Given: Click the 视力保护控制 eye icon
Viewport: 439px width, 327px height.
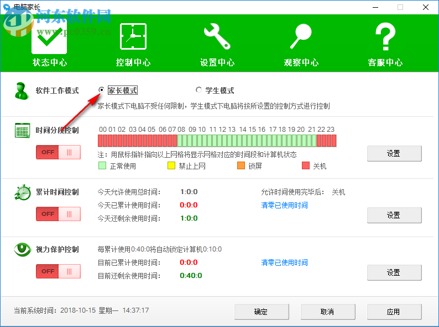Looking at the screenshot, I should coord(23,249).
